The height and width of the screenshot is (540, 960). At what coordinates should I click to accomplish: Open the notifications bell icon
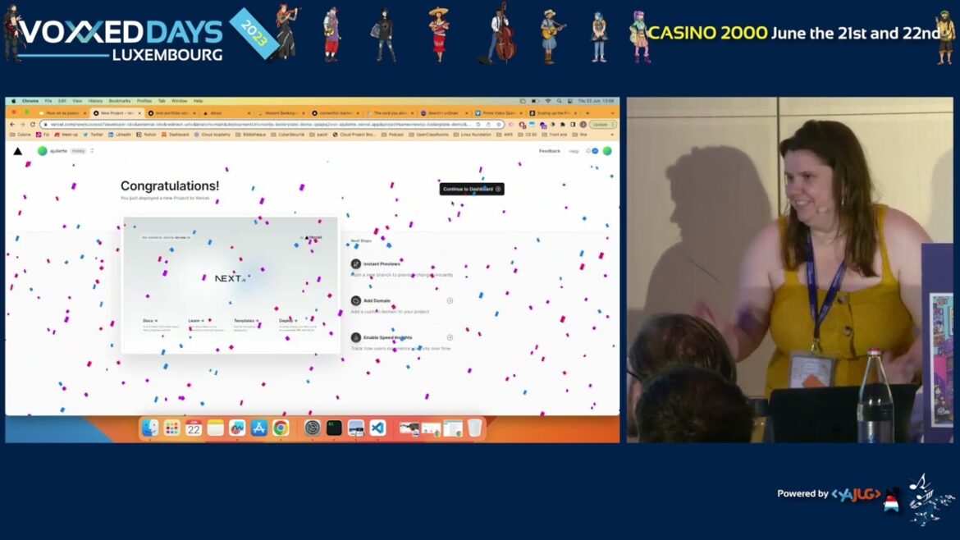[x=588, y=151]
